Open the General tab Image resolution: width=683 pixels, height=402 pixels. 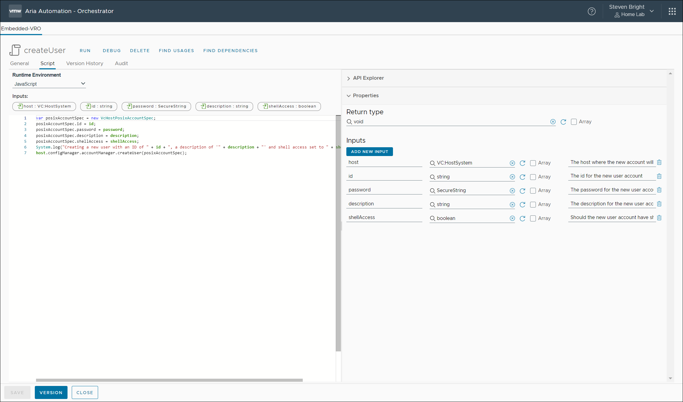(19, 63)
